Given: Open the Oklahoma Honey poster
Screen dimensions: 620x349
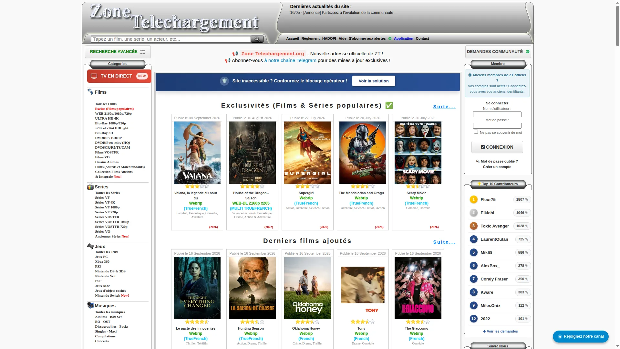Looking at the screenshot, I should 307,288.
